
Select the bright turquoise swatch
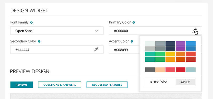pos(150,54)
